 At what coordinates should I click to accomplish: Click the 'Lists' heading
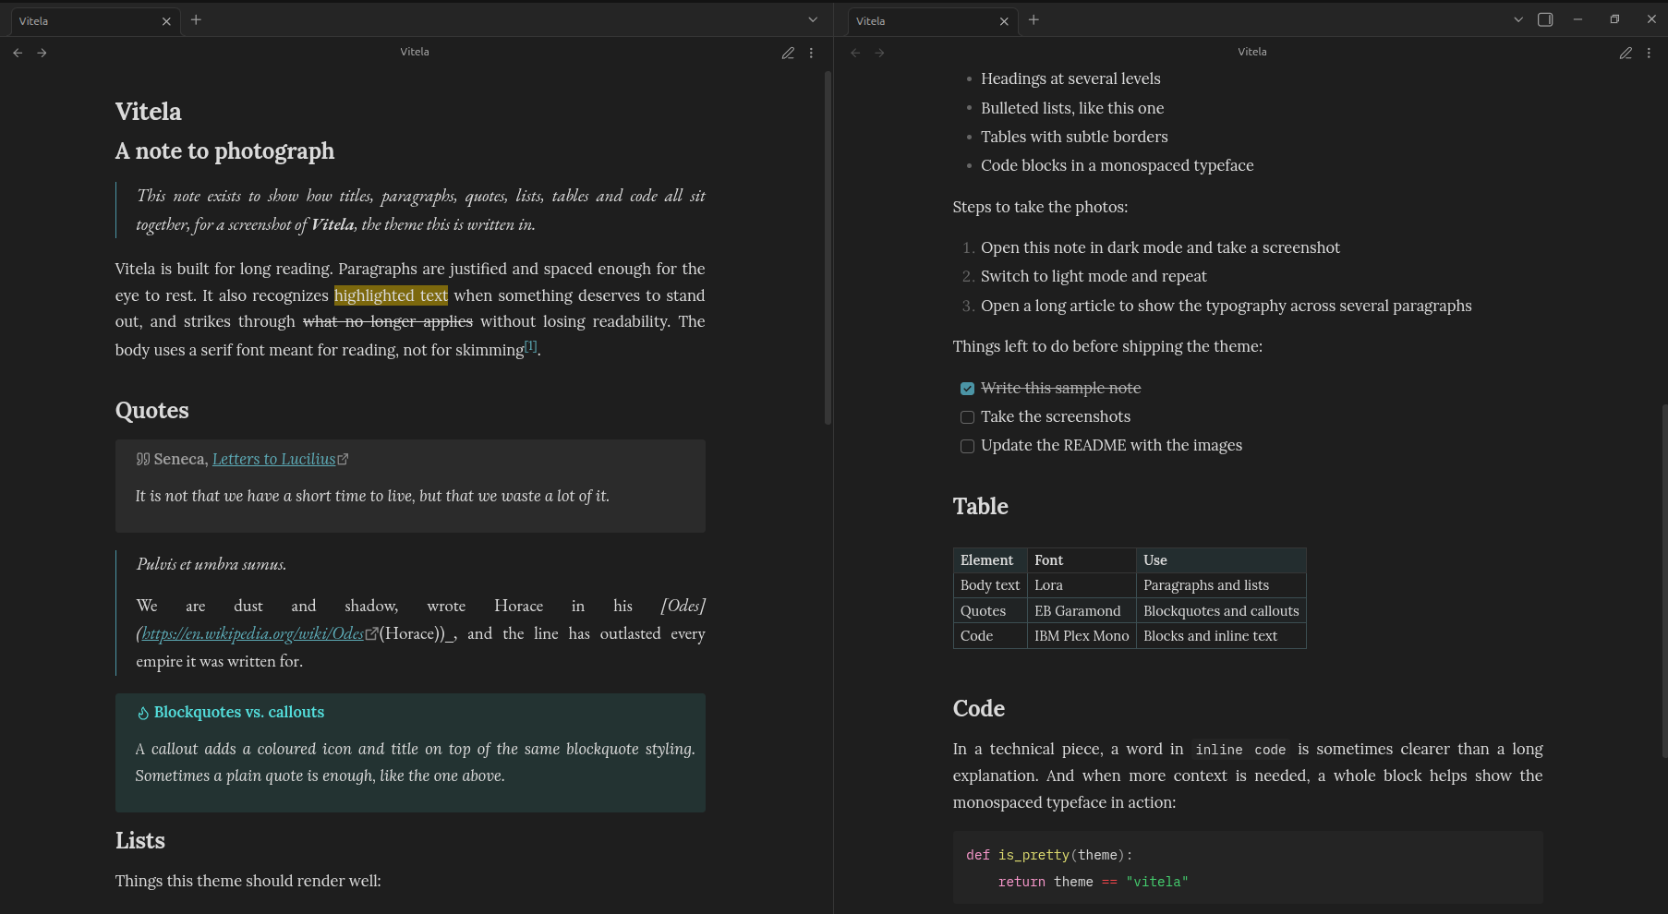[140, 841]
